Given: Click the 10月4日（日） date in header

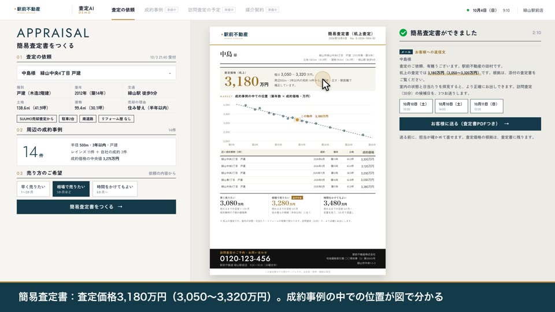Looking at the screenshot, I should click(484, 10).
